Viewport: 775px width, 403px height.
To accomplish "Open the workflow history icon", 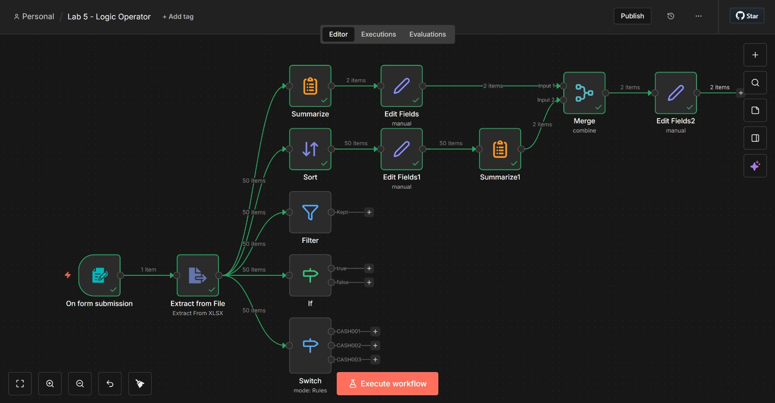I will (671, 16).
